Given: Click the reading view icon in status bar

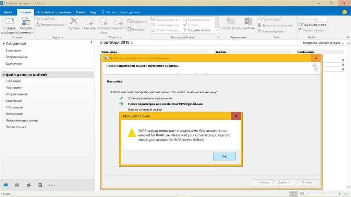Looking at the screenshot, I should 302,194.
